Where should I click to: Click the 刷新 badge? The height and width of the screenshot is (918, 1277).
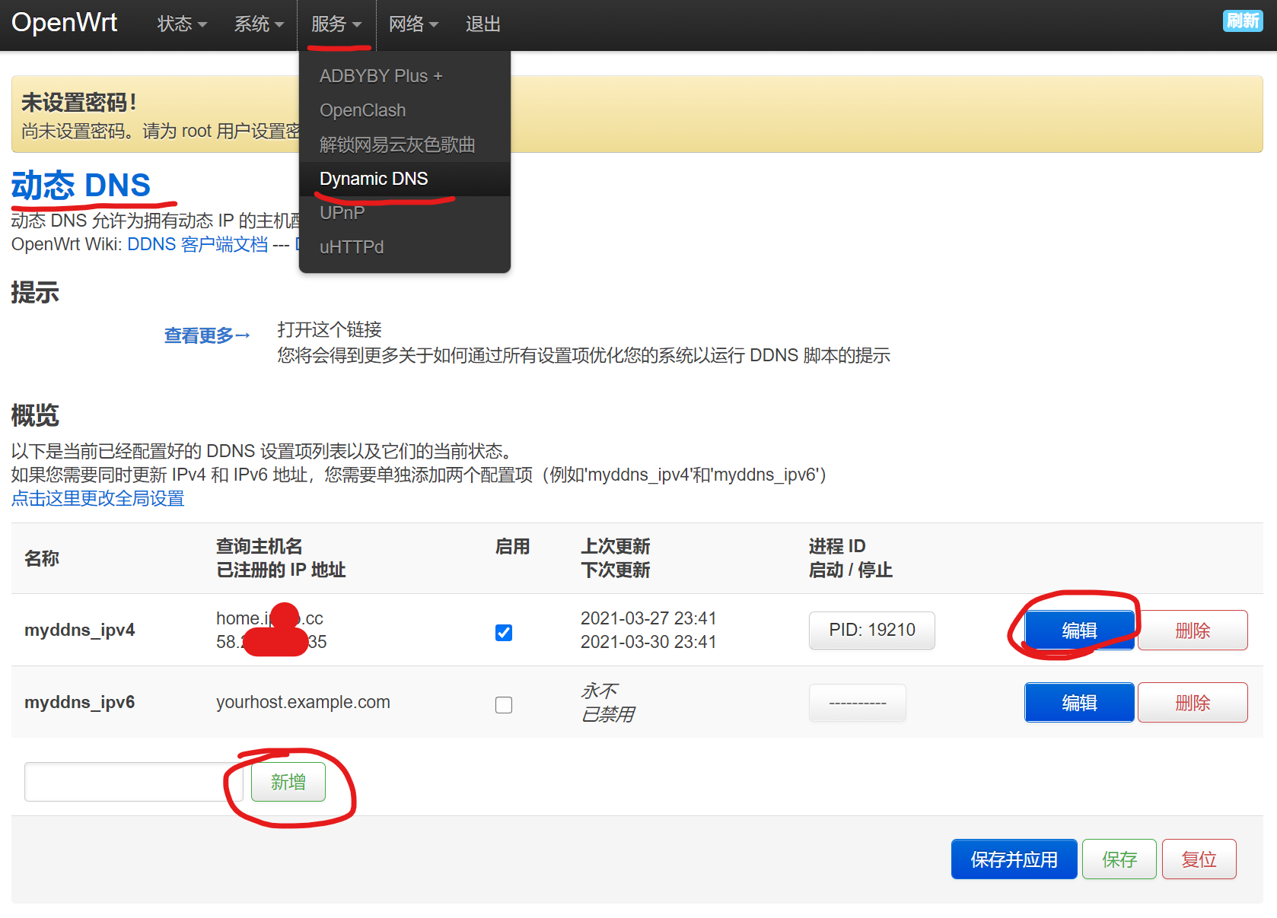point(1243,21)
